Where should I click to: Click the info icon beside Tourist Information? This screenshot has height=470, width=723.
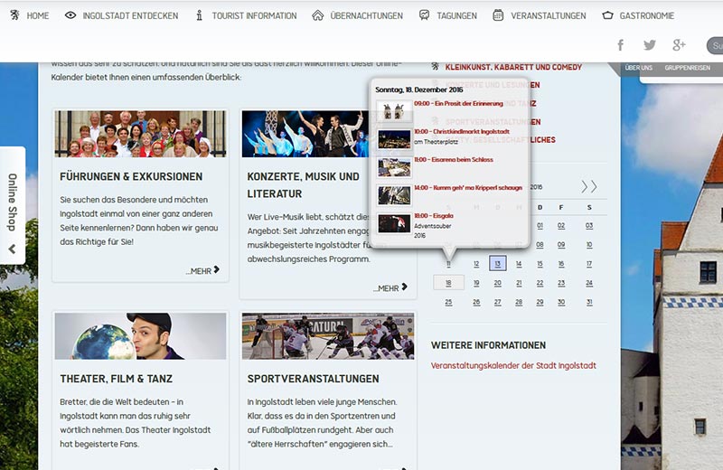tap(199, 15)
